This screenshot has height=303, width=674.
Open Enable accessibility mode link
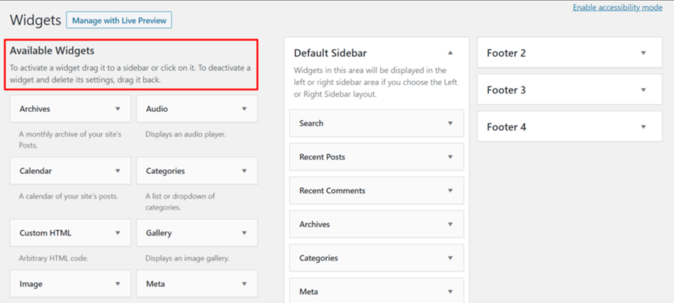tap(617, 8)
